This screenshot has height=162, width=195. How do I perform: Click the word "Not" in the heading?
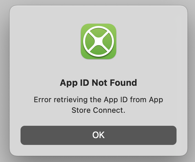[100, 83]
